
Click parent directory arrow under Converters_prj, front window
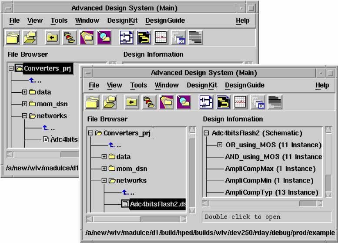(x=112, y=145)
